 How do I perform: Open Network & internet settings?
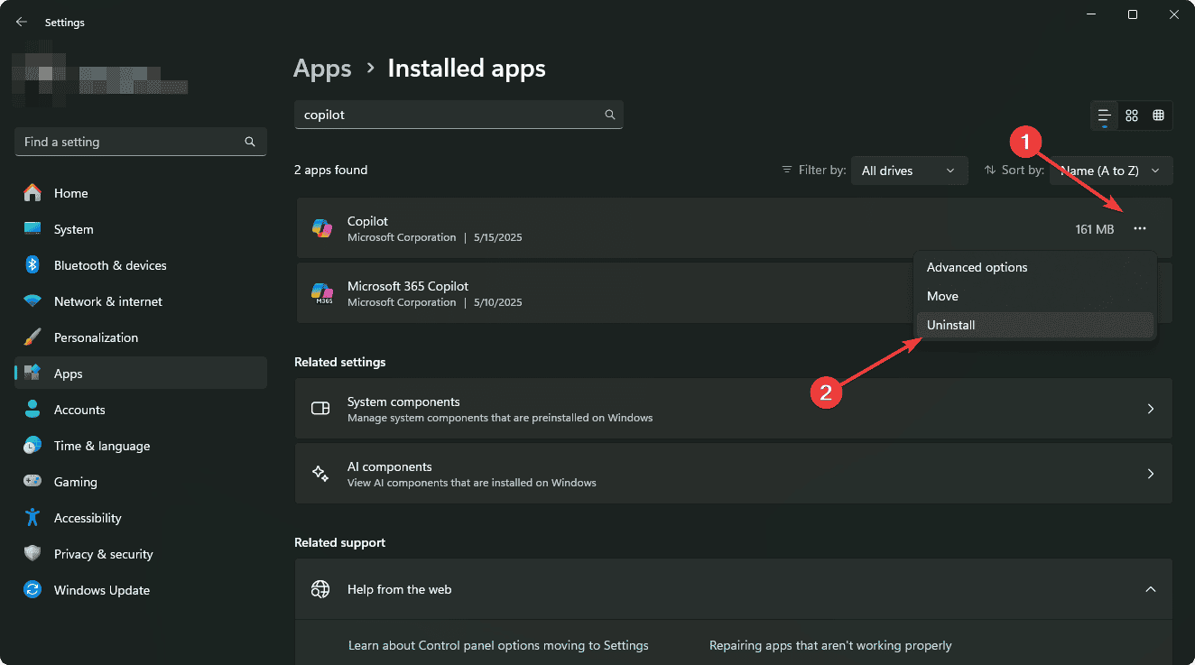tap(141, 301)
